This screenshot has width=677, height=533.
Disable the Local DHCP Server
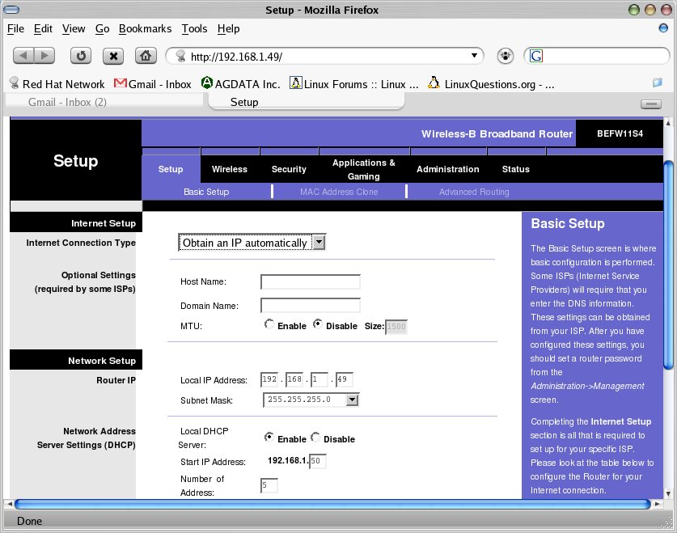[315, 438]
